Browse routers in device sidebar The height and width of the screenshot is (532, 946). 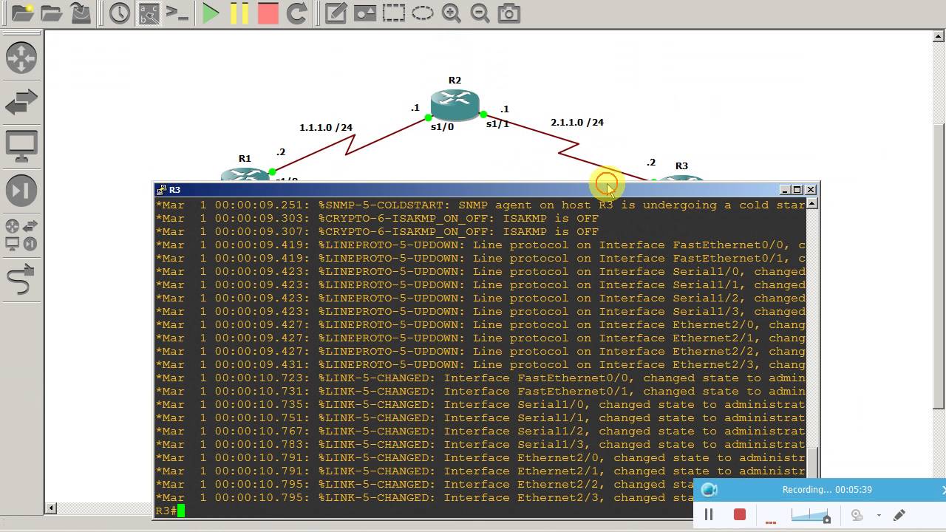pos(21,58)
